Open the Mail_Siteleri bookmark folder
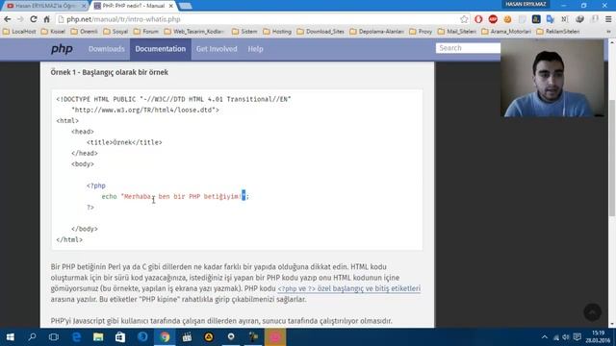The width and height of the screenshot is (616, 346). pos(457,32)
